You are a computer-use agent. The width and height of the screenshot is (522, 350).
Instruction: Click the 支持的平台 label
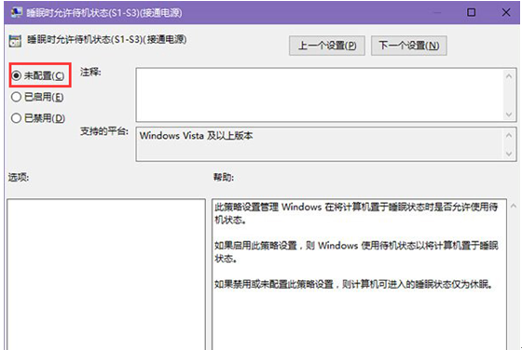[x=104, y=131]
